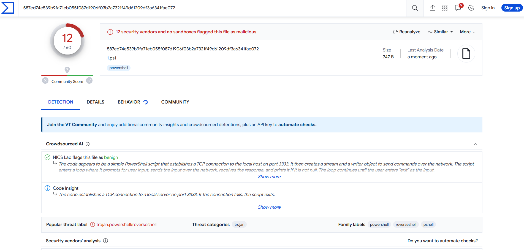Open the apps grid icon
The width and height of the screenshot is (524, 250).
(x=444, y=8)
